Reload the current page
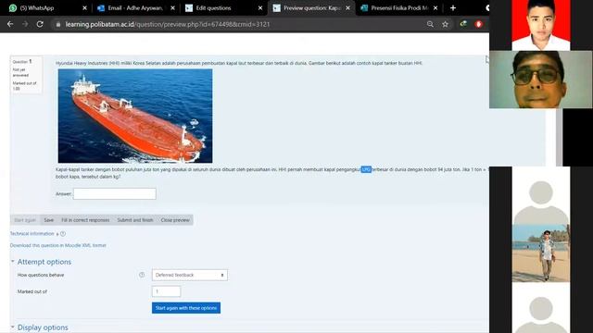This screenshot has width=593, height=333. coord(40,24)
